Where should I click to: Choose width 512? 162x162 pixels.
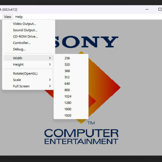pyautogui.click(x=71, y=77)
